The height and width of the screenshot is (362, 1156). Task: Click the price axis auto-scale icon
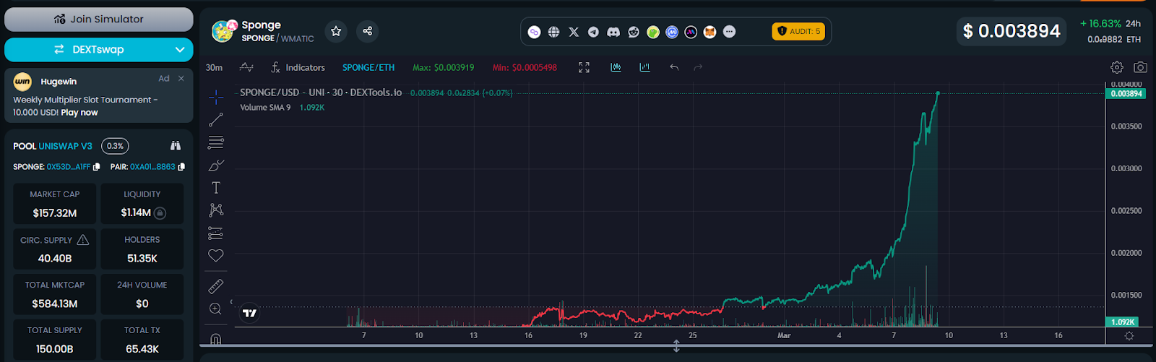pos(1129,336)
